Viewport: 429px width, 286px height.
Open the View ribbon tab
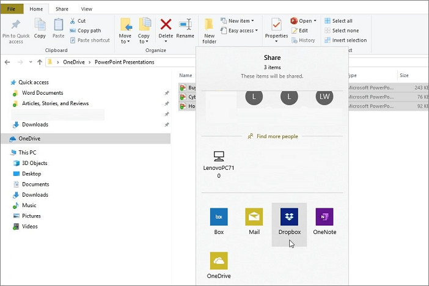point(87,9)
